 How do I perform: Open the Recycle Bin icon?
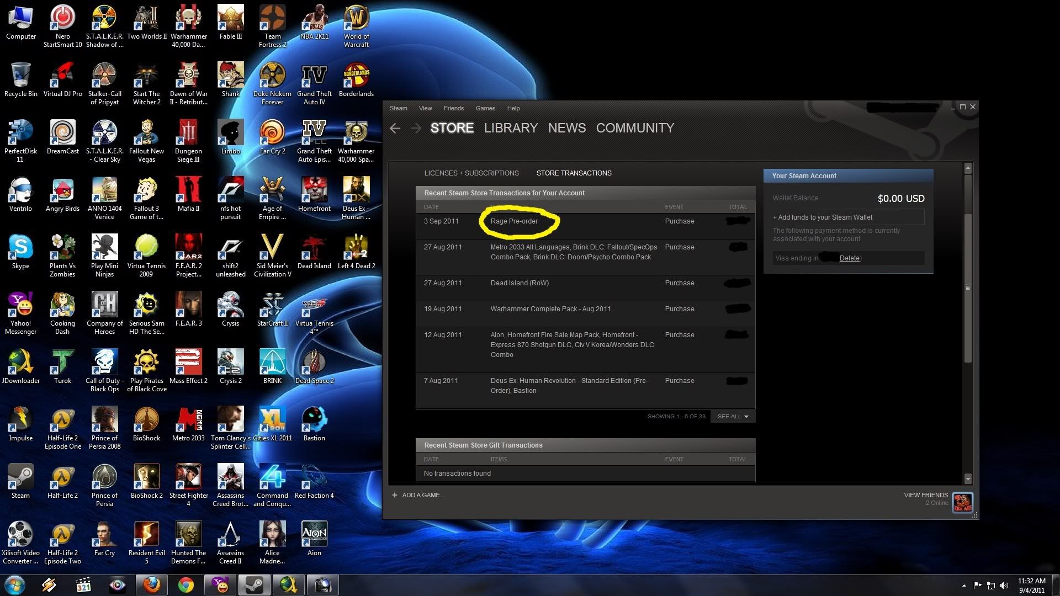[20, 79]
